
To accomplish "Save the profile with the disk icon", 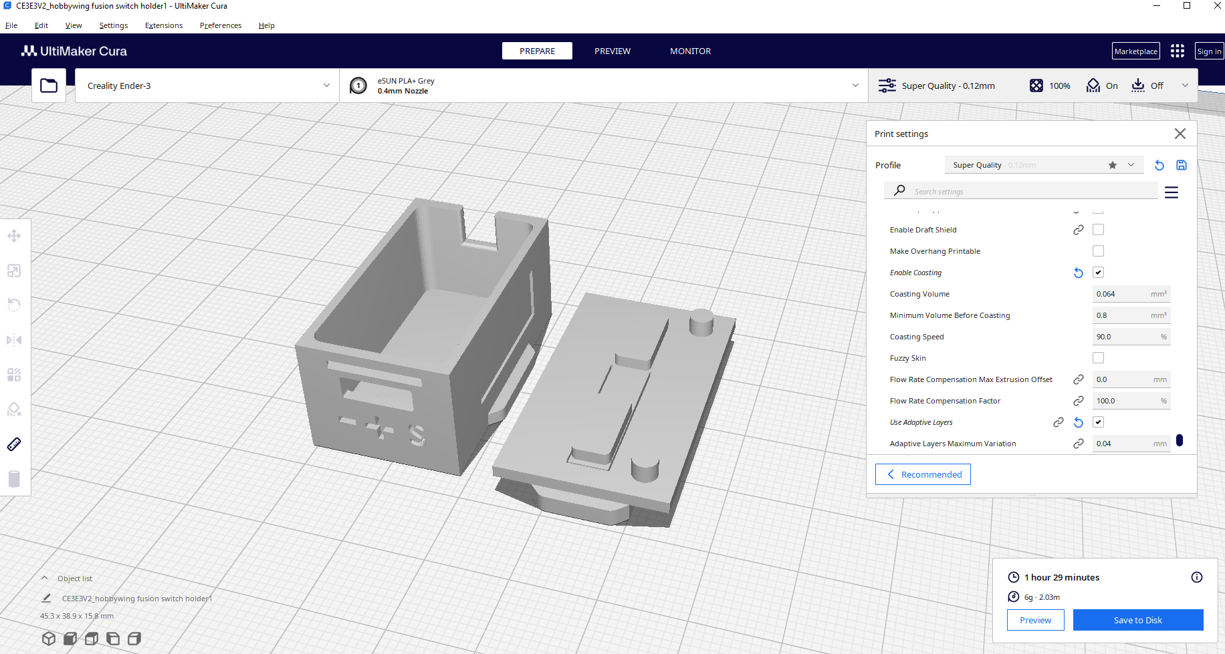I will coord(1182,165).
